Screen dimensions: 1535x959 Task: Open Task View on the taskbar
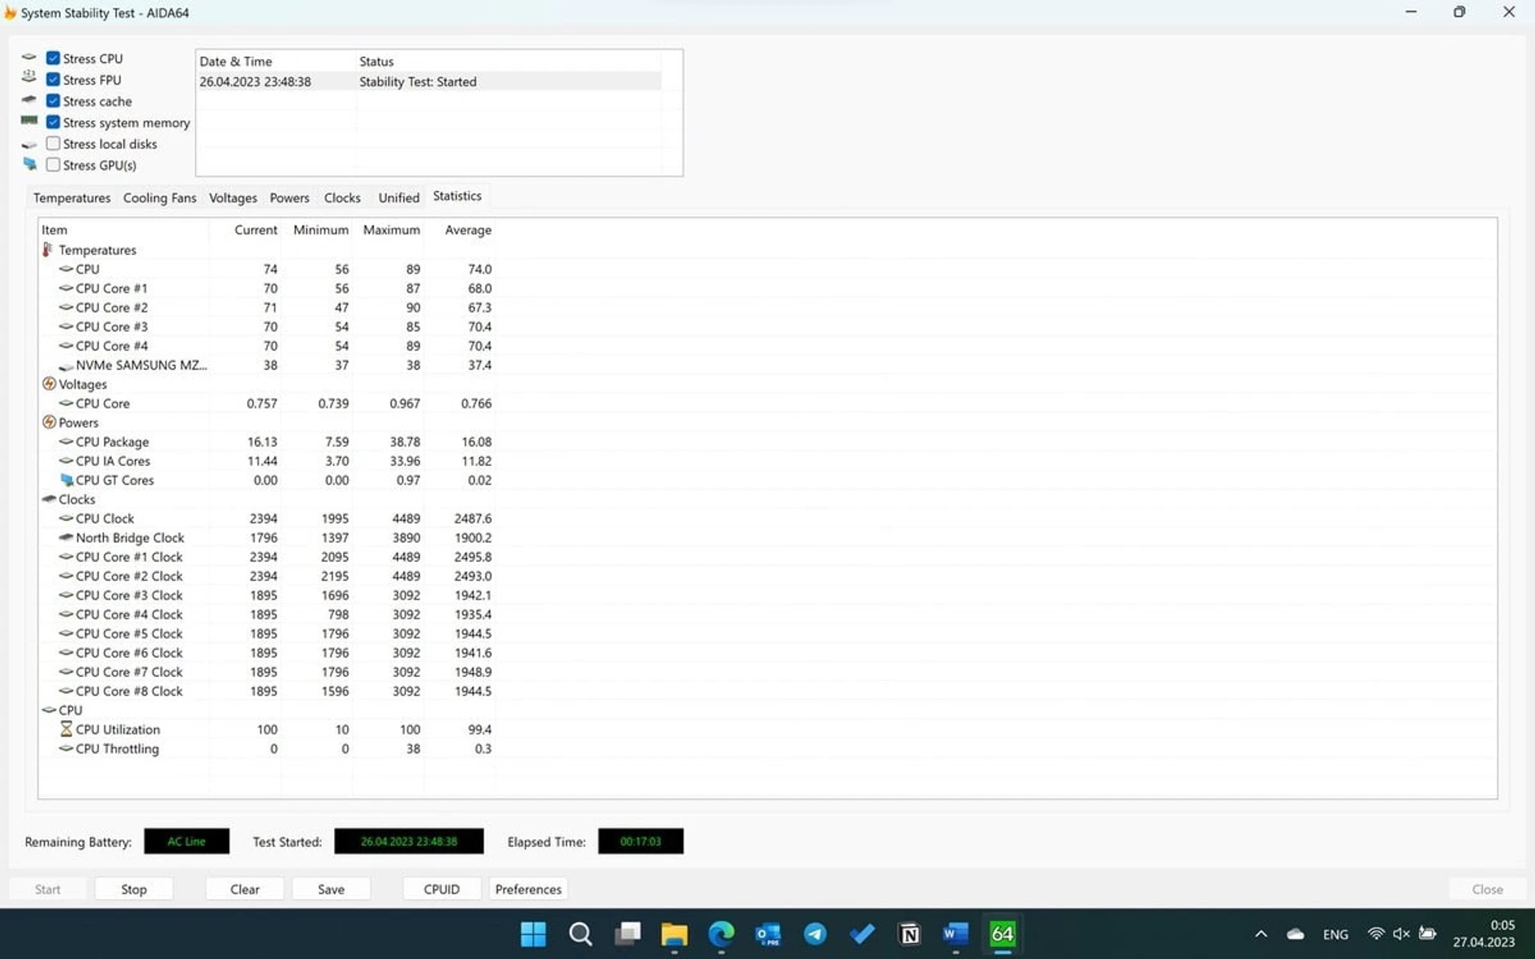pos(628,933)
